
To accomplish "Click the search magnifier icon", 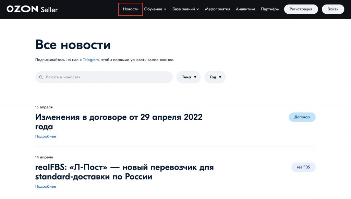I will (x=41, y=77).
